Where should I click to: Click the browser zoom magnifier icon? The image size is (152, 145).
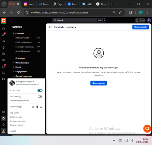pyautogui.click(x=114, y=12)
